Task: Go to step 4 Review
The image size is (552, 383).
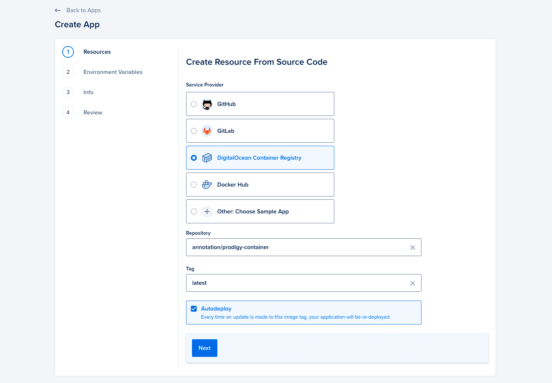Action: coord(93,113)
